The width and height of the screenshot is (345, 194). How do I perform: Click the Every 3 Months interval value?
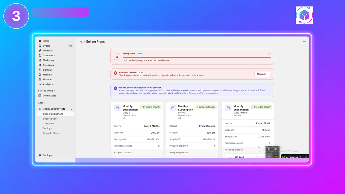pyautogui.click(x=151, y=126)
